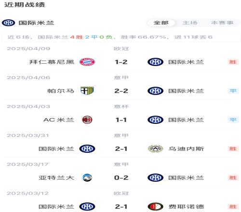
Task: Click the Inter Milan logo in header
Action: (8, 23)
